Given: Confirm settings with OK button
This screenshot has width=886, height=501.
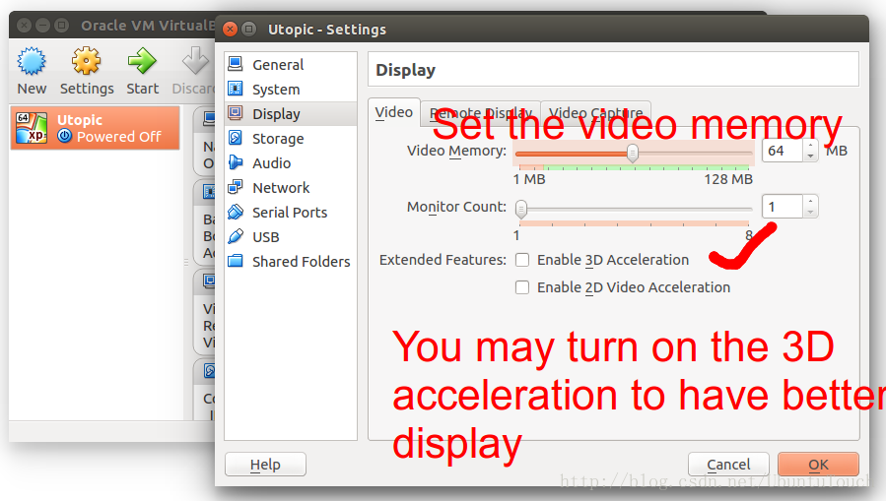Looking at the screenshot, I should (x=818, y=465).
